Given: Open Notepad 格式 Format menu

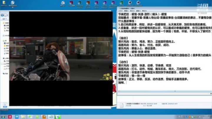Looking at the screenshot, I should pos(132,11).
